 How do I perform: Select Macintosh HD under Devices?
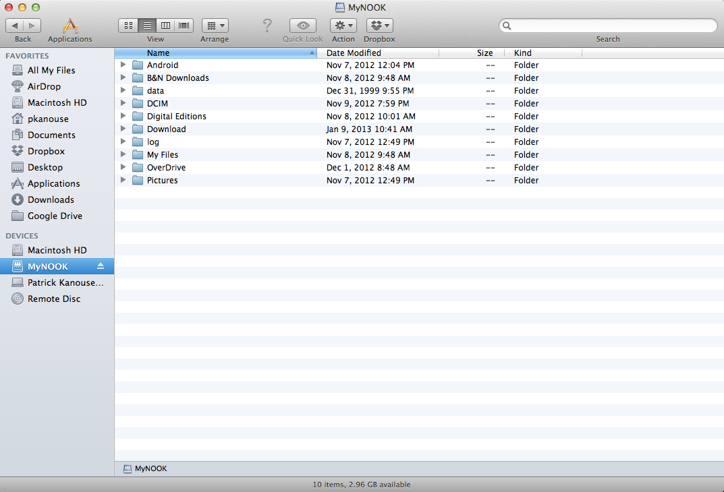pyautogui.click(x=57, y=250)
